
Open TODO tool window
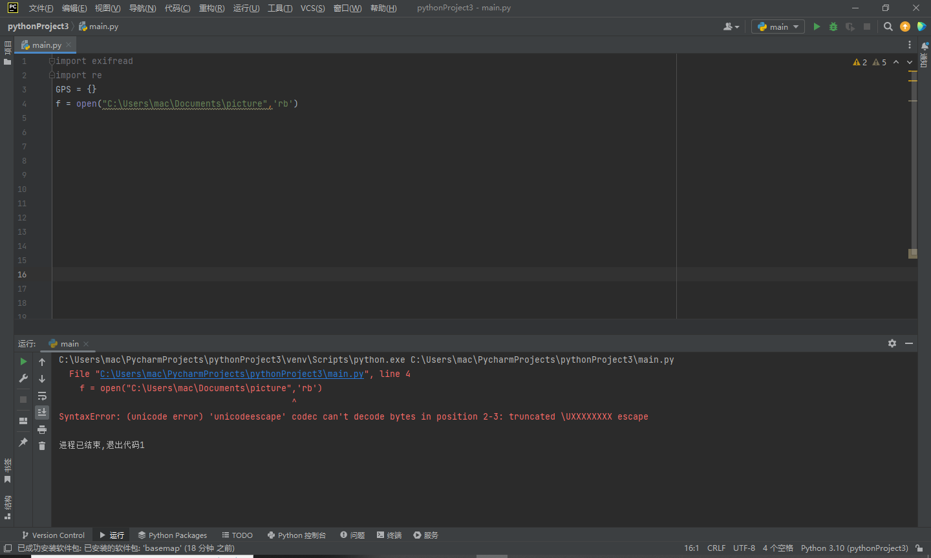tap(237, 535)
